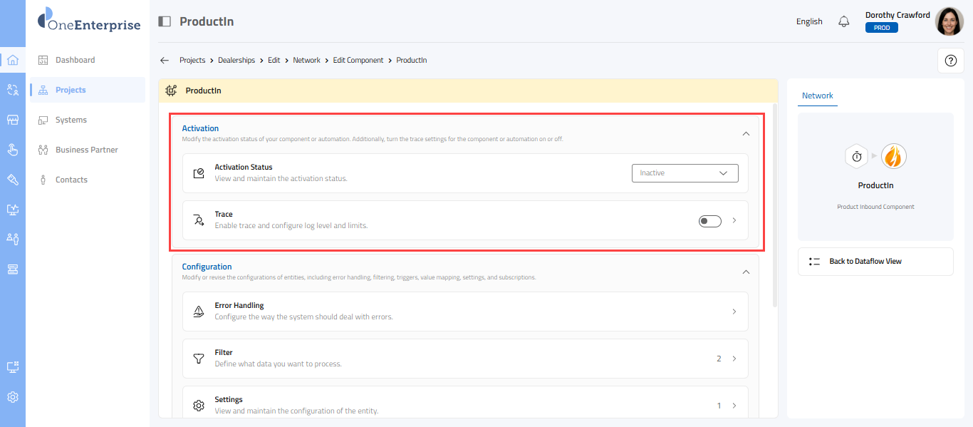Image resolution: width=973 pixels, height=427 pixels.
Task: Click Back to Dataflow View button
Action: 875,262
